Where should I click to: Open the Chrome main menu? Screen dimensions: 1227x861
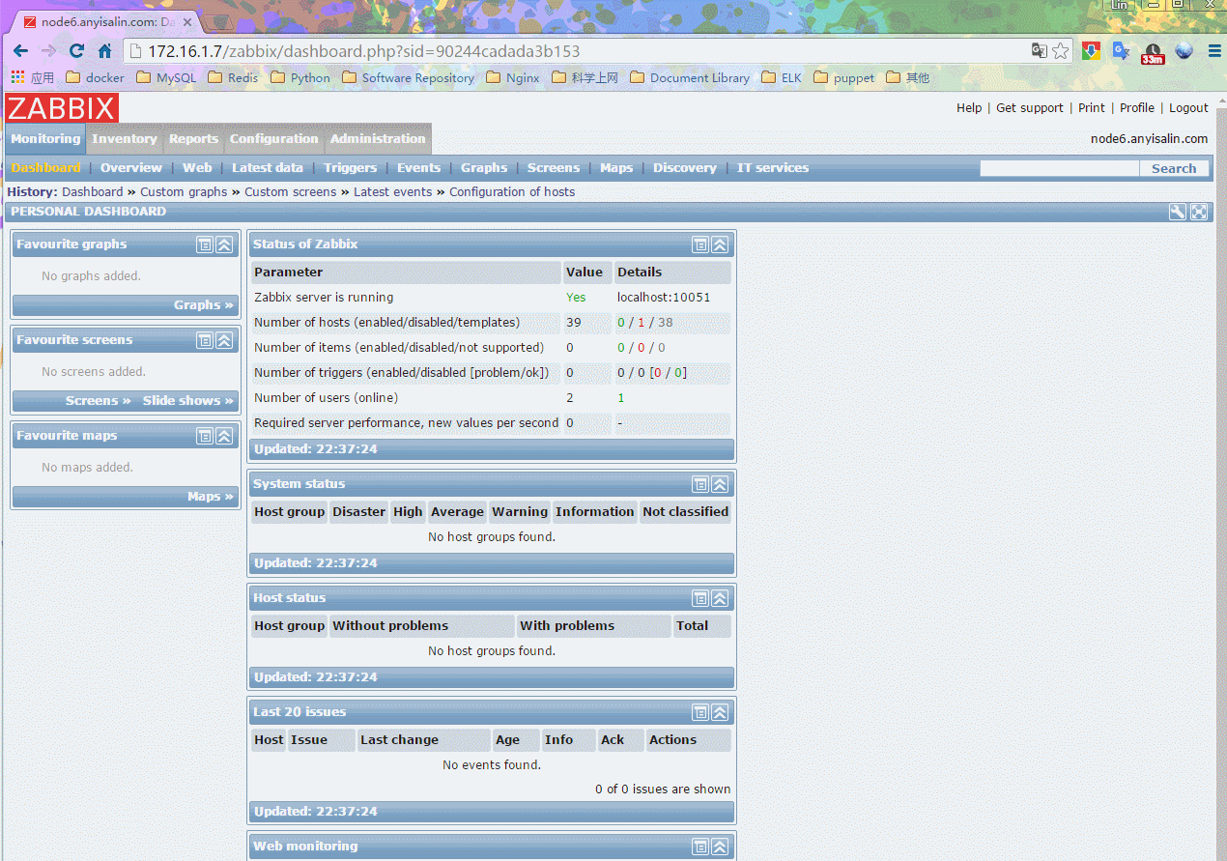click(x=1215, y=51)
